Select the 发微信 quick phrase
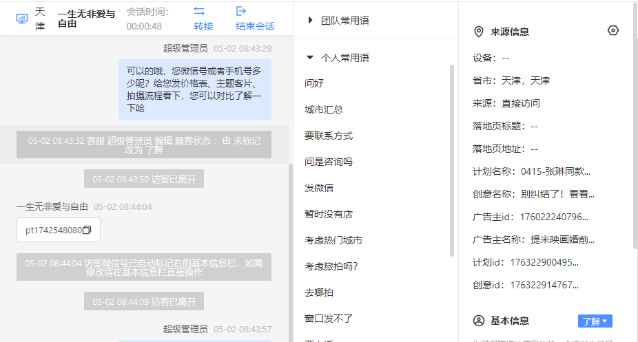This screenshot has width=638, height=342. [319, 188]
